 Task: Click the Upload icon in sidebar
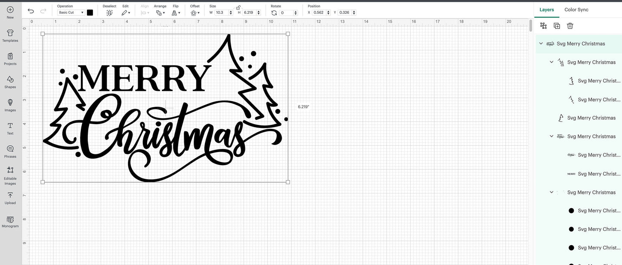pos(10,198)
